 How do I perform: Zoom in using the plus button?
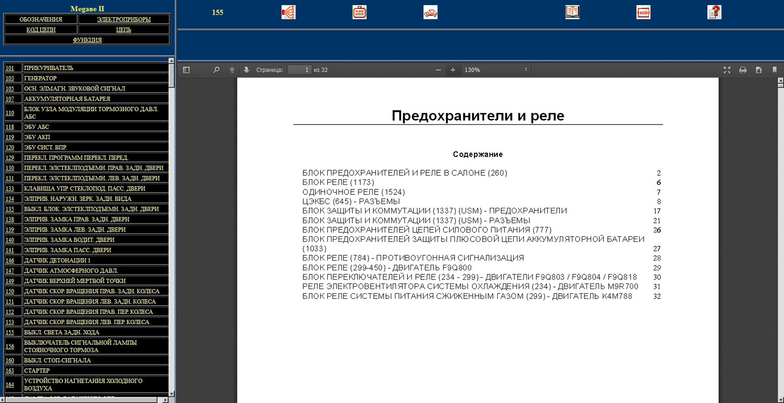click(x=453, y=70)
